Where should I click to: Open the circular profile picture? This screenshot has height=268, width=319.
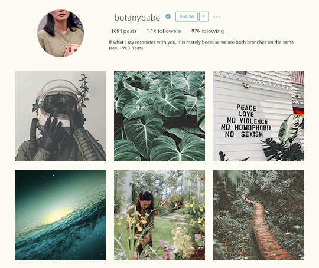60,33
